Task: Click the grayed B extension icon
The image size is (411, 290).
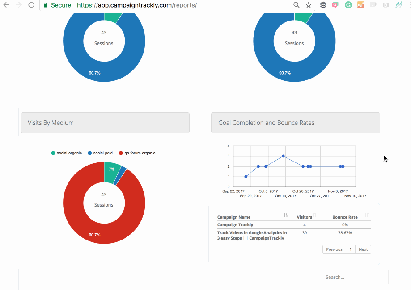Action: tap(386, 5)
